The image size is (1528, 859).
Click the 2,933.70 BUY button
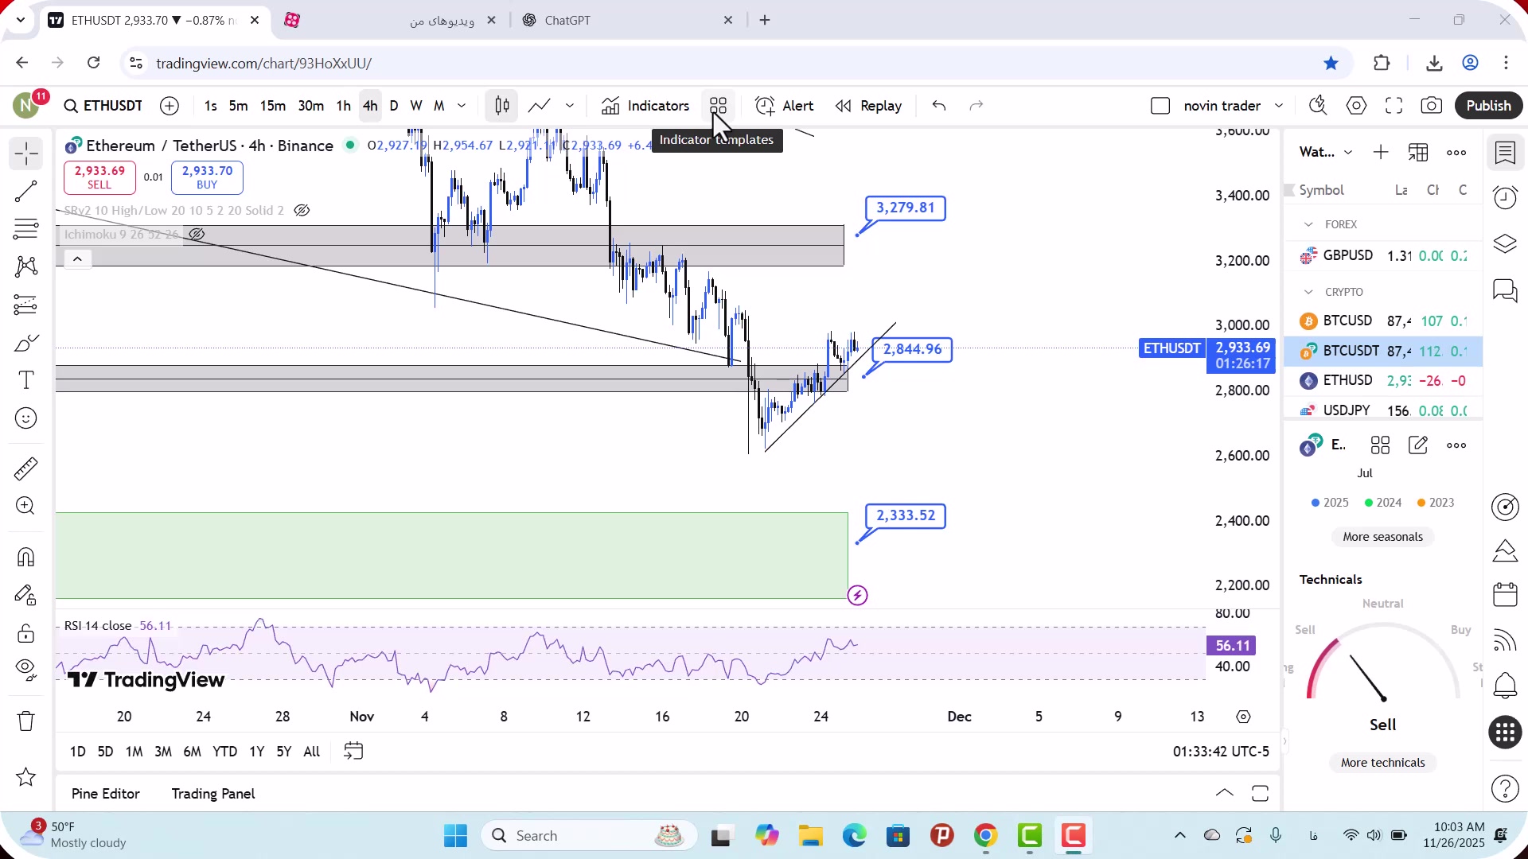(207, 177)
